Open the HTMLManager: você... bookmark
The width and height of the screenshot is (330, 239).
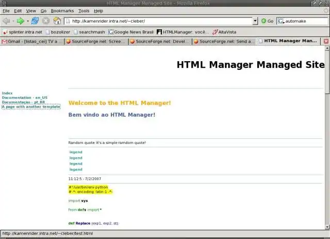(183, 32)
